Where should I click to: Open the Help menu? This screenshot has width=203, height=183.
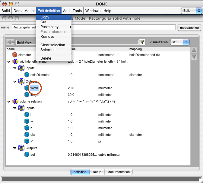click(107, 11)
